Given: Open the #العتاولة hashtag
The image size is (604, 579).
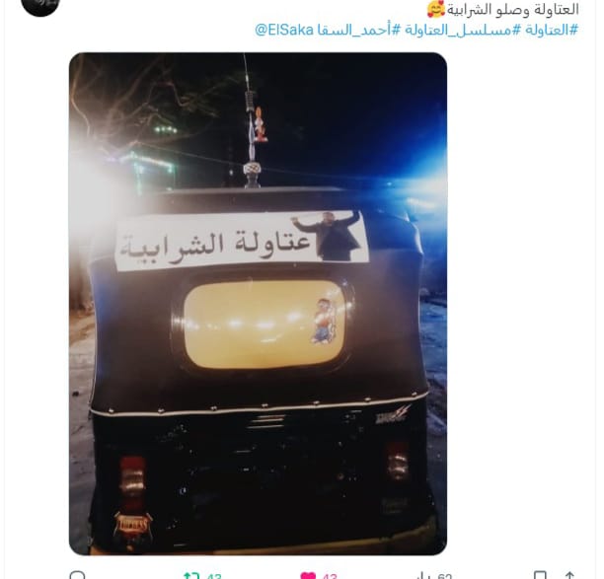Looking at the screenshot, I should coord(552,30).
